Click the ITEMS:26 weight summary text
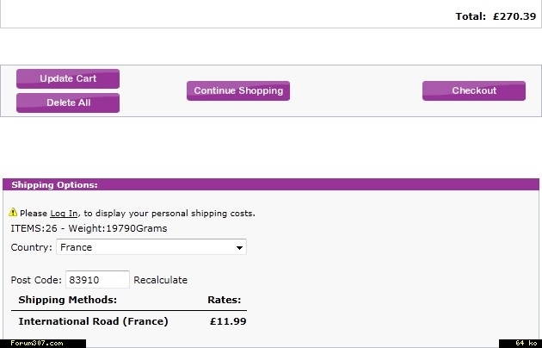542x348 pixels. click(89, 228)
